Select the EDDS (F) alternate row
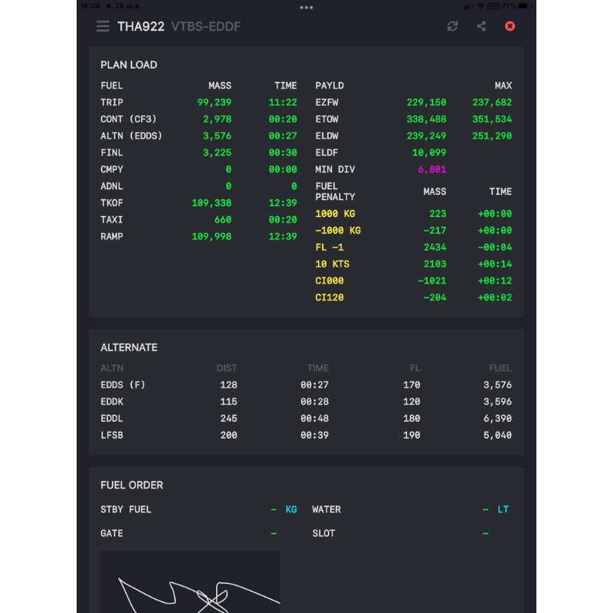This screenshot has width=613, height=613. (306, 385)
